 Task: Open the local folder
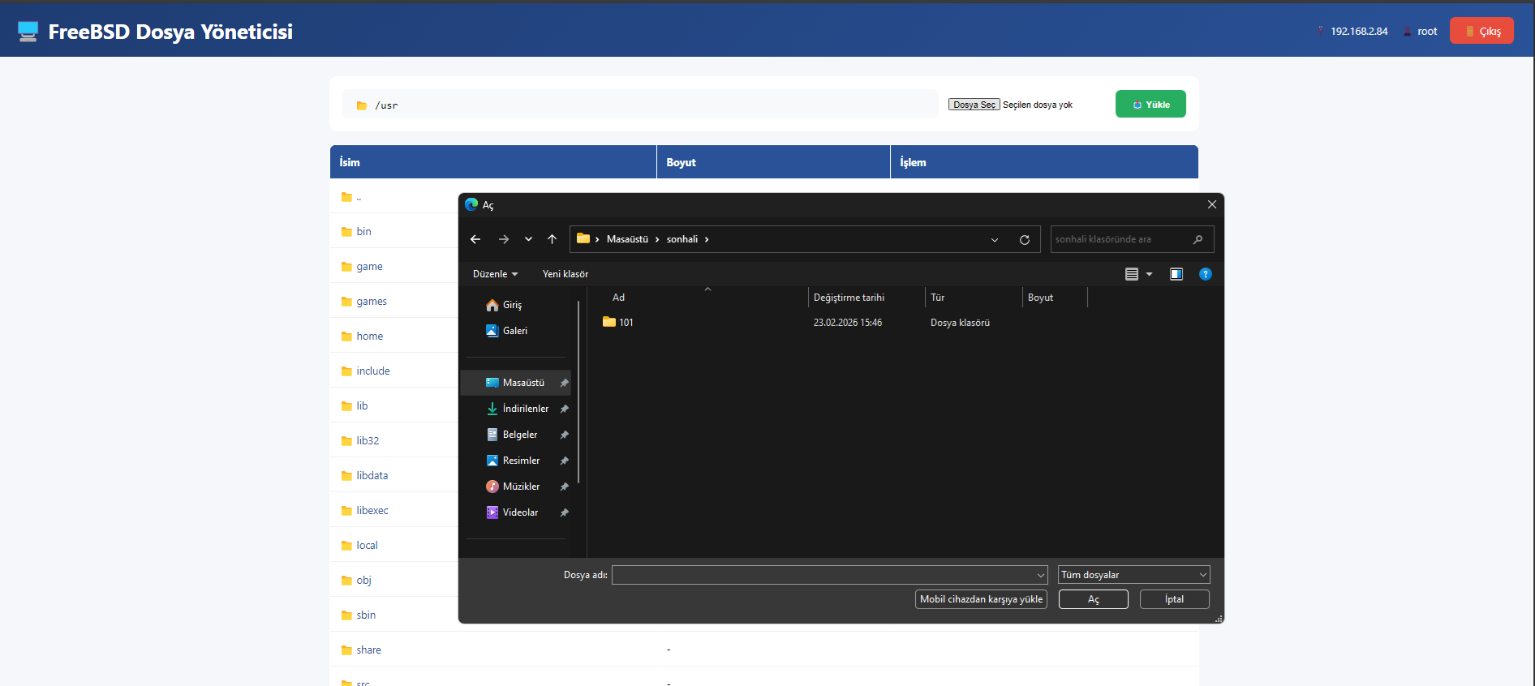click(x=367, y=546)
